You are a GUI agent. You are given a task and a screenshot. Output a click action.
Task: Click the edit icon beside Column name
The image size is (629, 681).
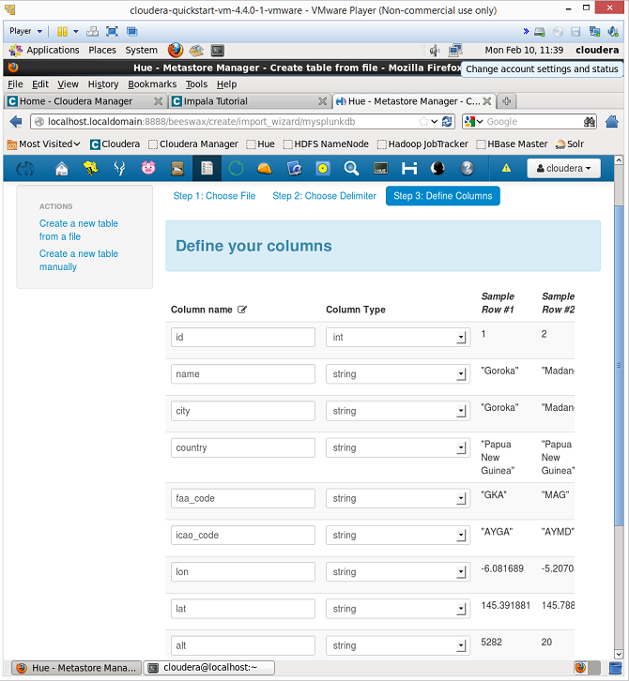pyautogui.click(x=242, y=310)
